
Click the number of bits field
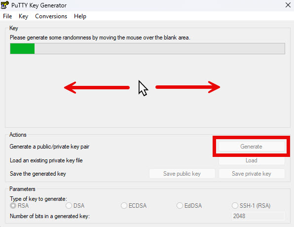point(258,216)
